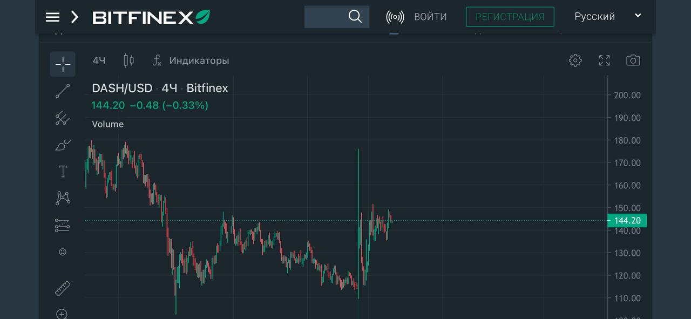
Task: Select the crosshair cursor tool
Action: [63, 64]
